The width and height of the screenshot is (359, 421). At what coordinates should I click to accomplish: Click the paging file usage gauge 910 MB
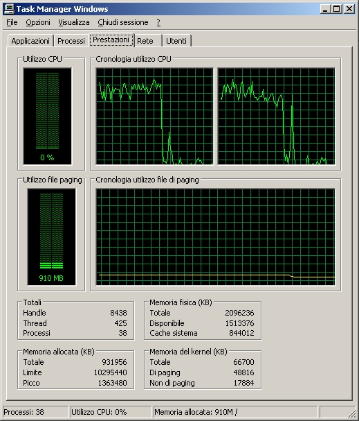[x=51, y=237]
